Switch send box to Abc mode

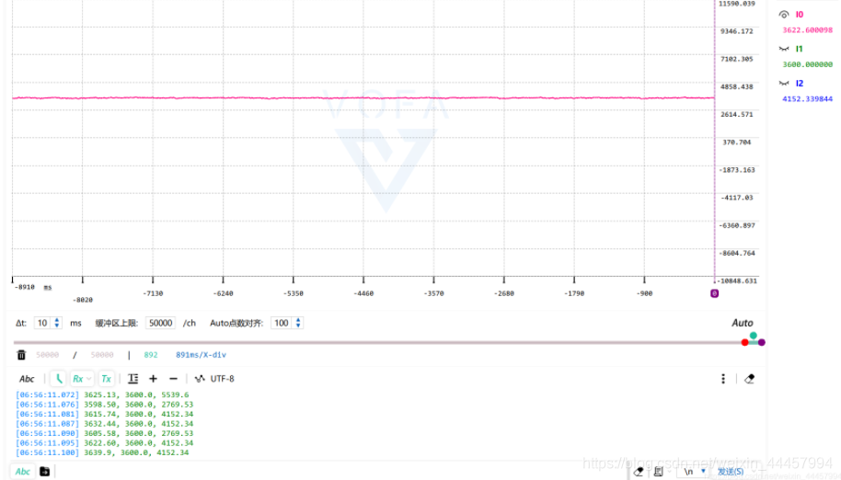(22, 472)
